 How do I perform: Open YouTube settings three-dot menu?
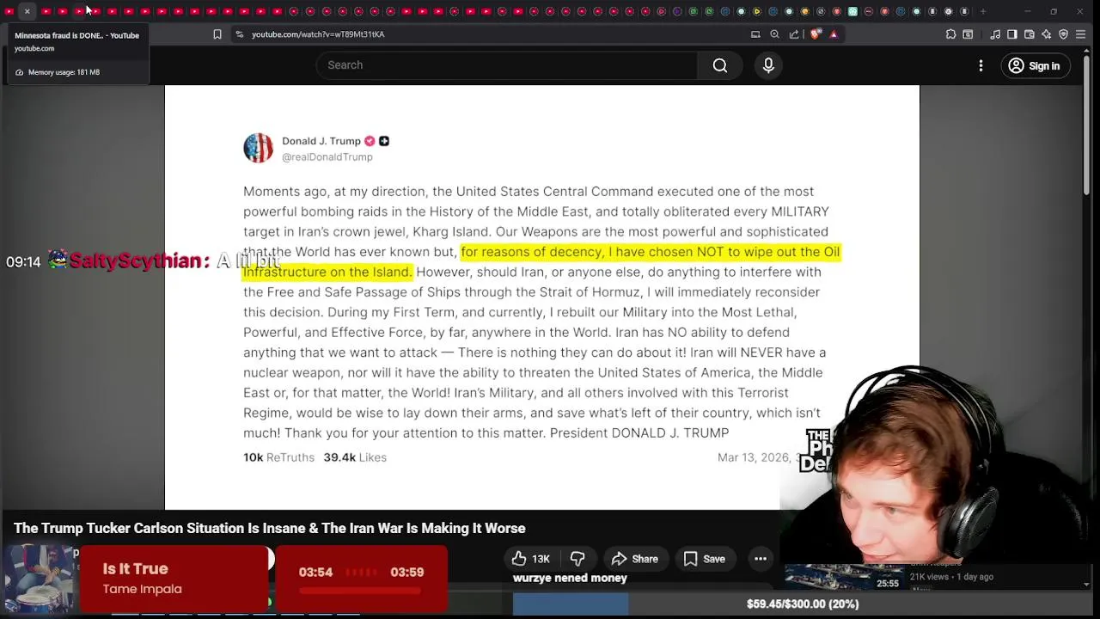(x=981, y=65)
